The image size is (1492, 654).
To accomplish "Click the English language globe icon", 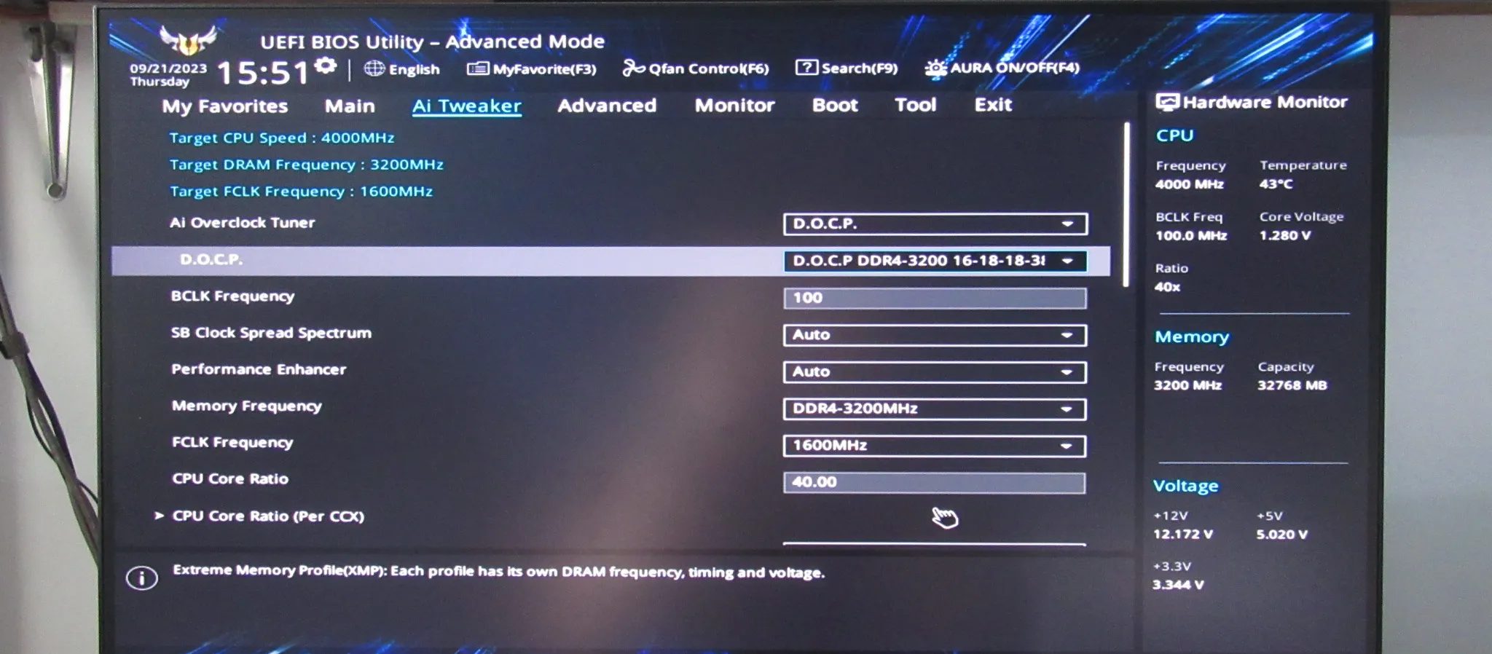I will pos(374,68).
